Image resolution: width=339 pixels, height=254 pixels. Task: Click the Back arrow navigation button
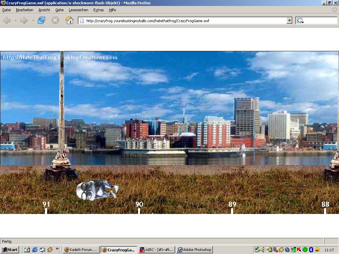[x=7, y=21]
